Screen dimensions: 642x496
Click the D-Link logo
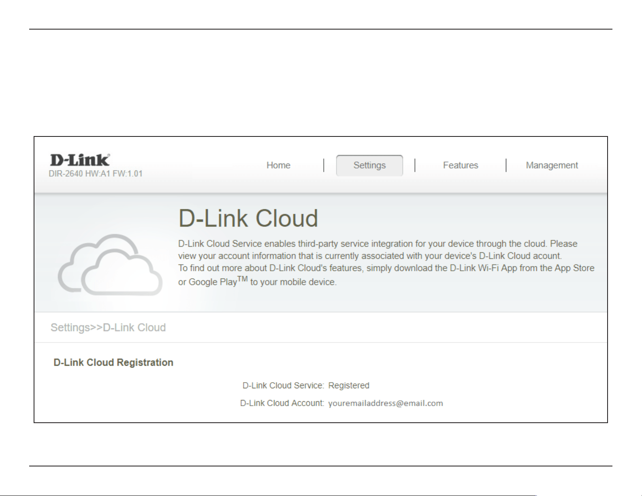coord(80,160)
